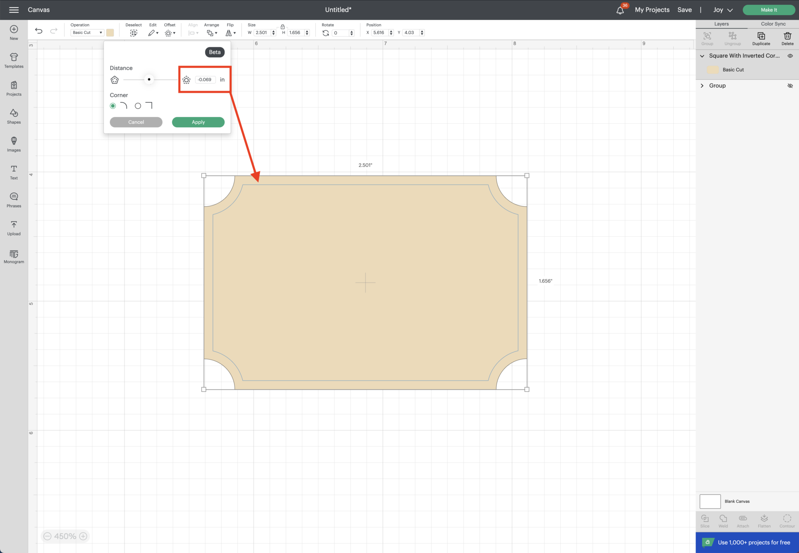Open the Shapes tool

(14, 116)
